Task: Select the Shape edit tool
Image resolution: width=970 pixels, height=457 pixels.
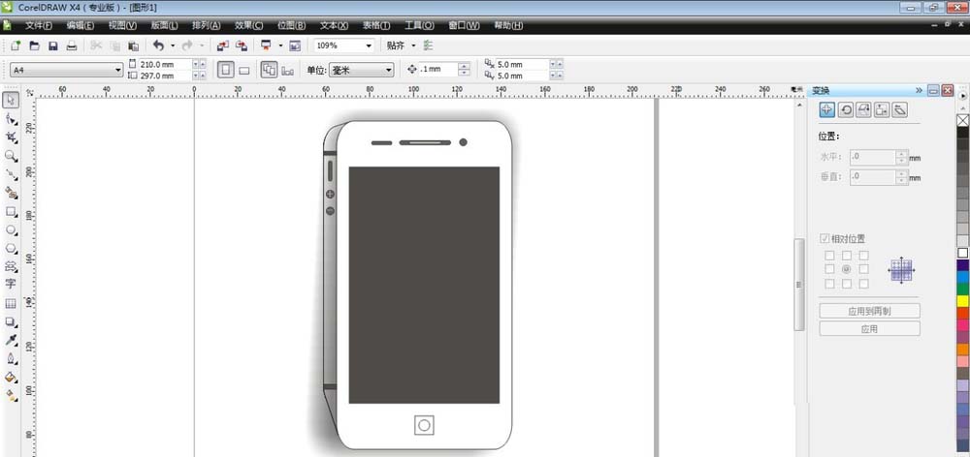Action: (x=11, y=118)
